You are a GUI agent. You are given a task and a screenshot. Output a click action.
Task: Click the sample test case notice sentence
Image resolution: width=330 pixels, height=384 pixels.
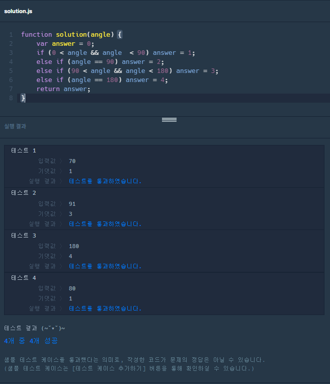pyautogui.click(x=135, y=360)
